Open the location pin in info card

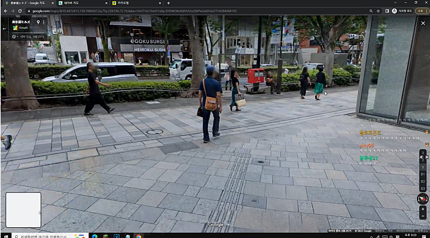pos(38,23)
